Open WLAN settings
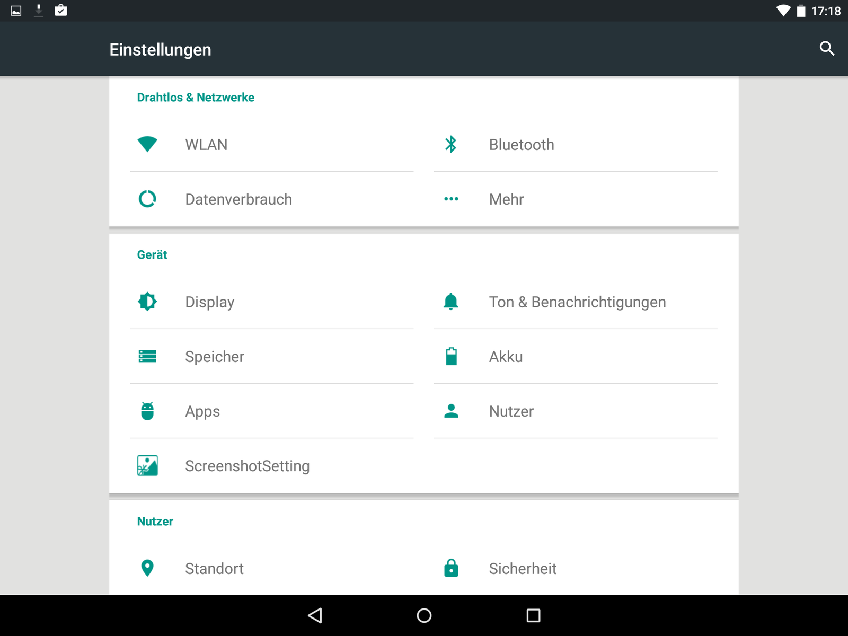The height and width of the screenshot is (636, 848). [x=272, y=144]
